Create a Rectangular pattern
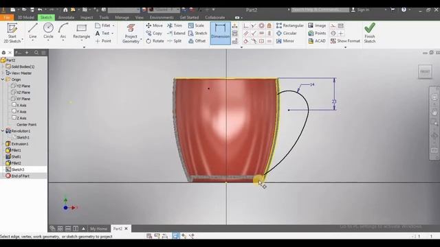The width and height of the screenshot is (440, 247). (x=289, y=25)
